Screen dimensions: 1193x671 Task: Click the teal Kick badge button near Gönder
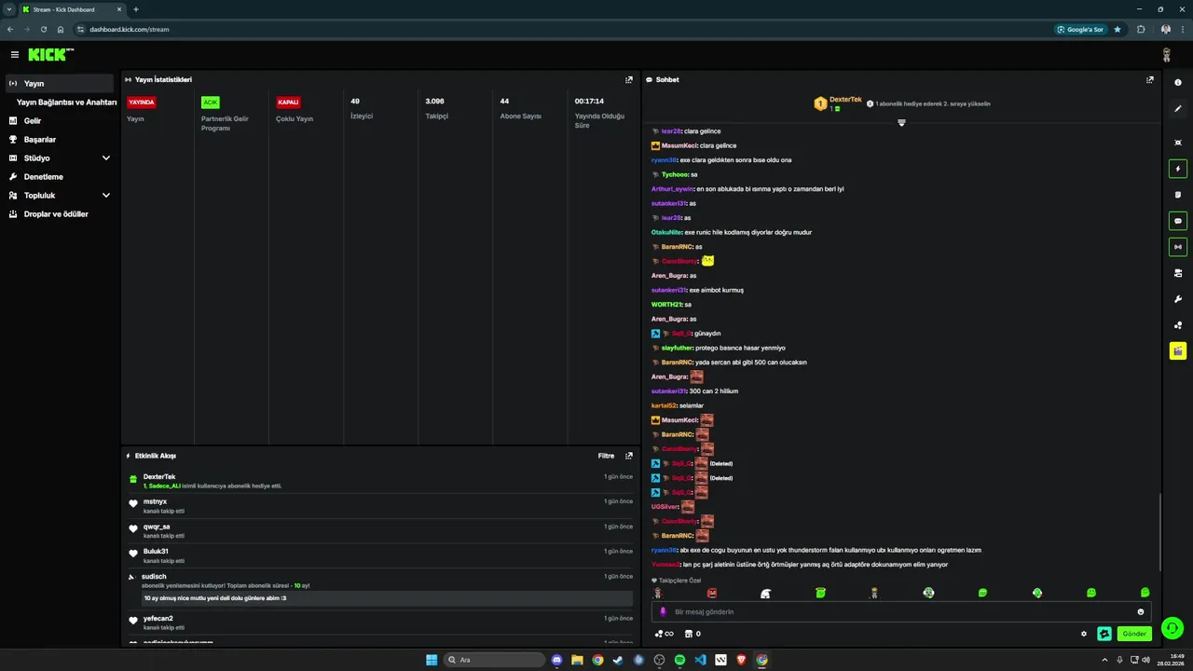pos(1104,634)
